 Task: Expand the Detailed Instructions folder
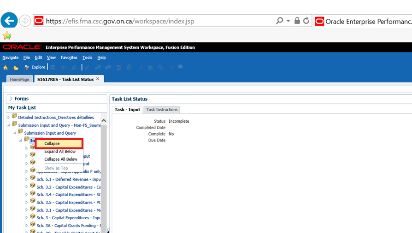(x=8, y=118)
